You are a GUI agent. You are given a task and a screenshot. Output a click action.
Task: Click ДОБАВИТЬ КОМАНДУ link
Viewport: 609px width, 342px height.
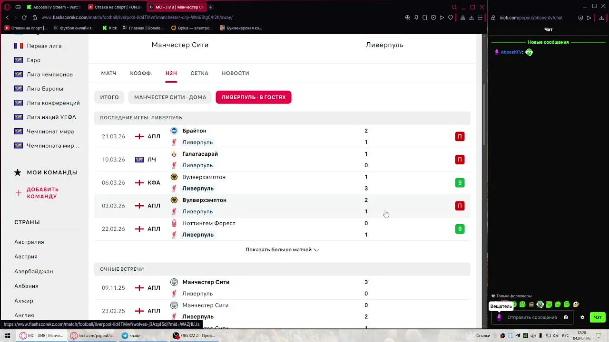pyautogui.click(x=43, y=193)
